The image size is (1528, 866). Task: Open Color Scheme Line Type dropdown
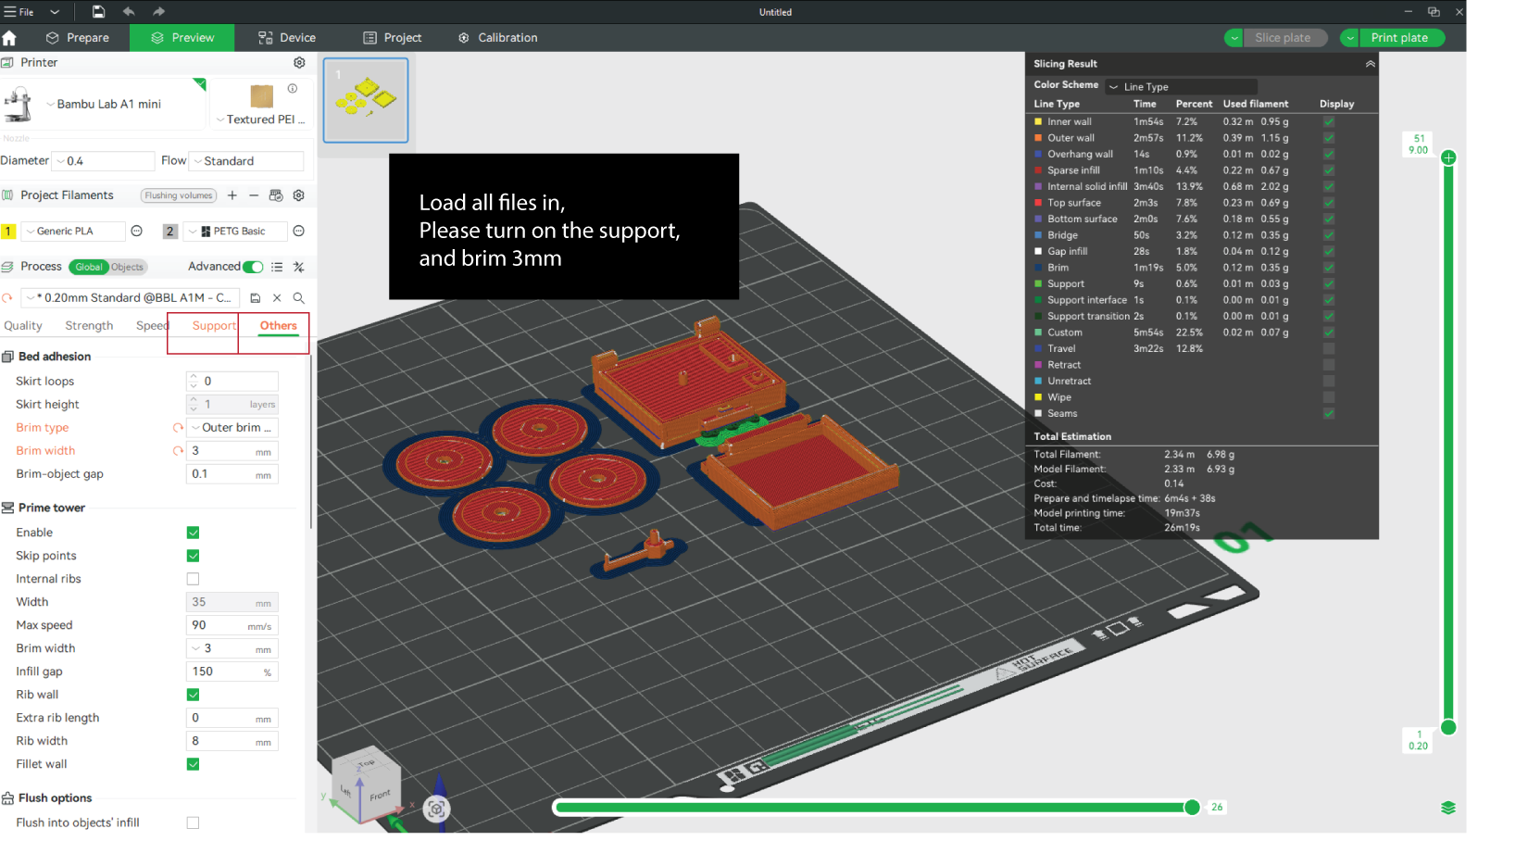tap(1181, 86)
